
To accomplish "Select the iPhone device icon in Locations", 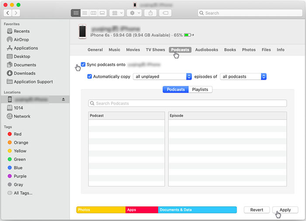I will [10, 99].
